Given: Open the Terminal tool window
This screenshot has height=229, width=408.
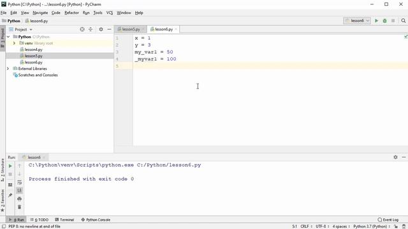Looking at the screenshot, I should tap(64, 219).
